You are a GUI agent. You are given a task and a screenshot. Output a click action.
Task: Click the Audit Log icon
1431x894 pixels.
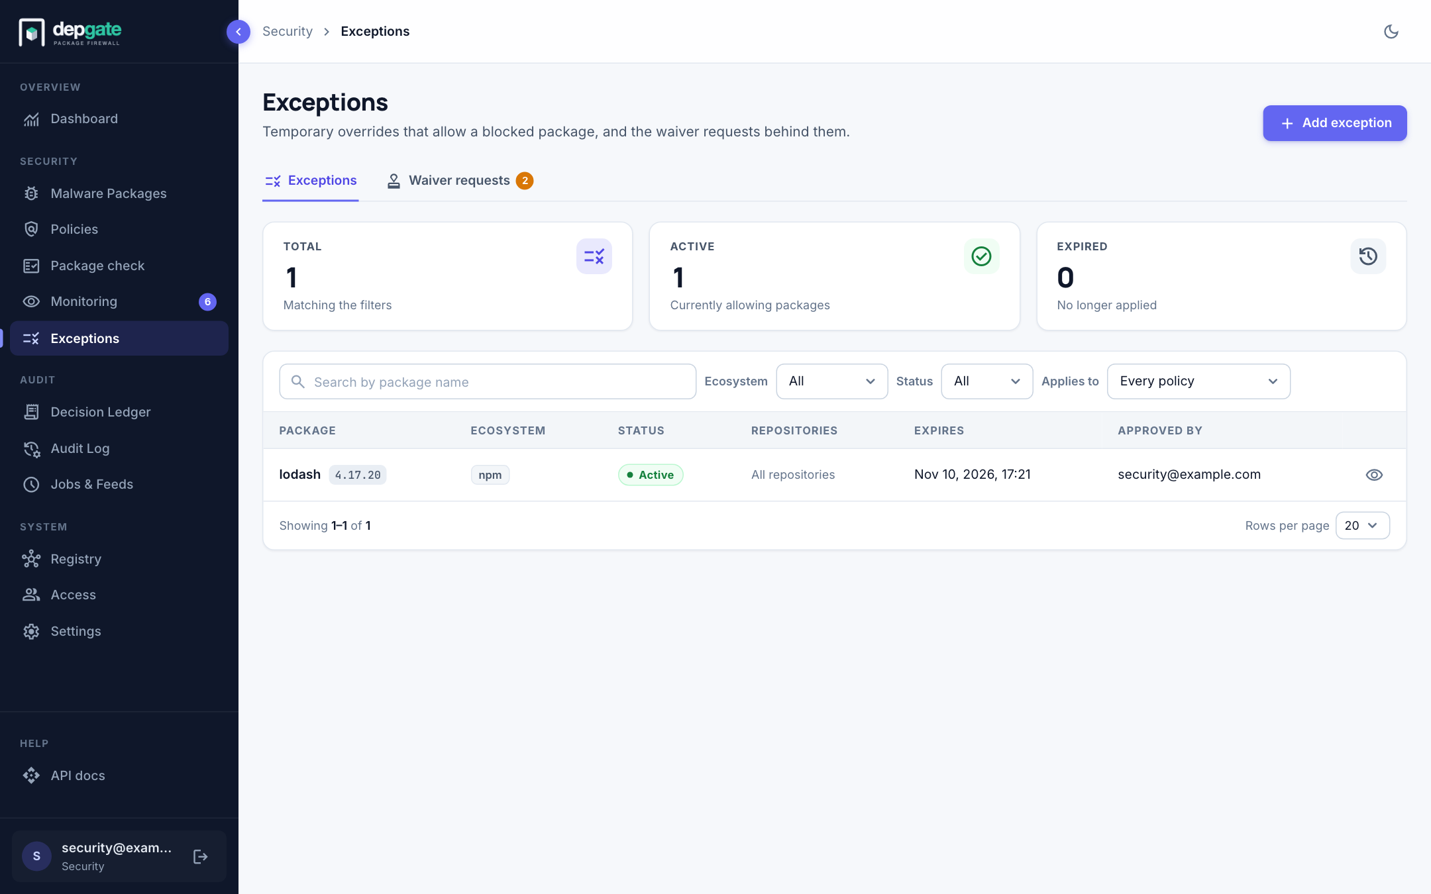(31, 448)
